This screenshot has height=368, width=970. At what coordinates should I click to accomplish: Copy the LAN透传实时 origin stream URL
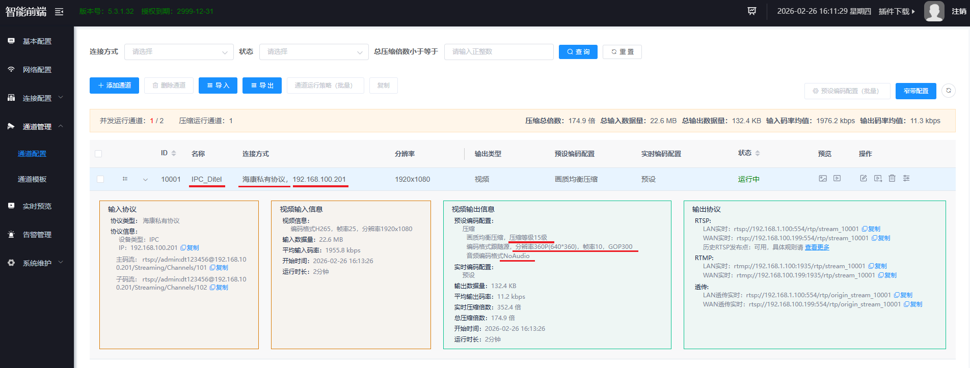tap(903, 295)
